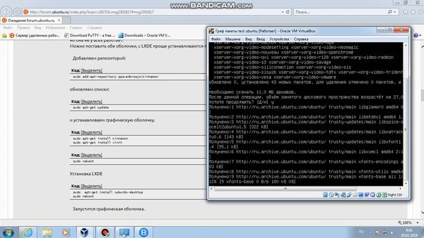Open Downloads – Oracle VM V... favorite
The height and width of the screenshot is (238, 424).
(x=144, y=35)
